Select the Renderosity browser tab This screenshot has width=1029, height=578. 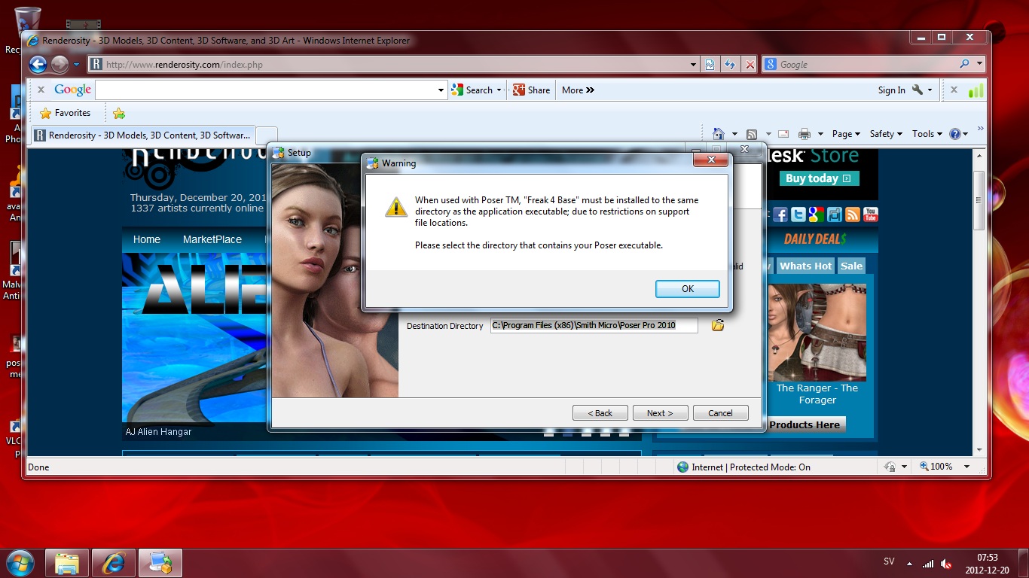(x=143, y=135)
